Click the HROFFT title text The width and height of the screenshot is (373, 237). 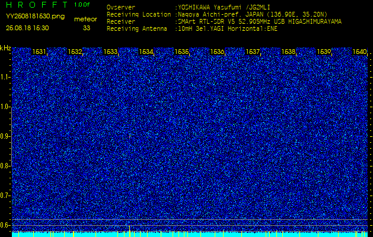click(36, 5)
